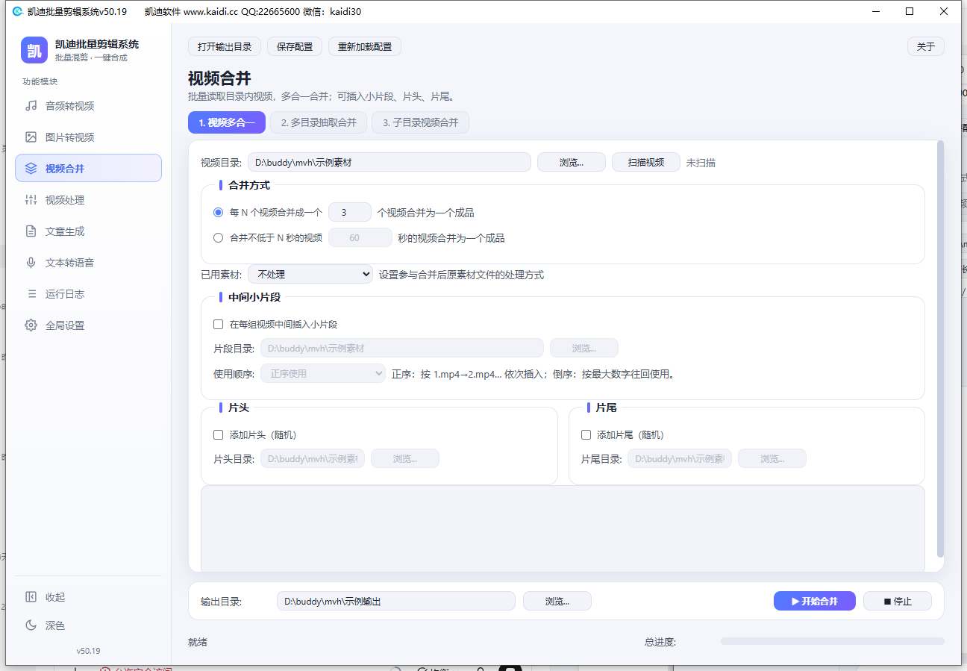Click 重新加载配置 button
Image resolution: width=967 pixels, height=671 pixels.
[x=365, y=46]
